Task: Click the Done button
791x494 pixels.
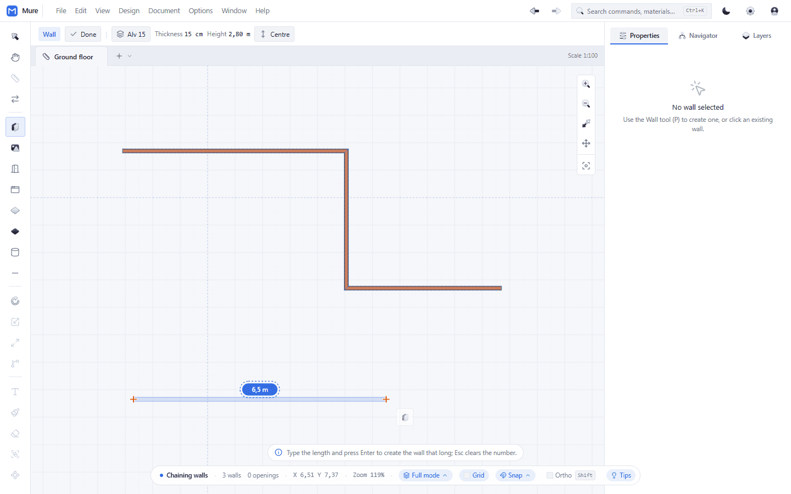Action: point(83,34)
